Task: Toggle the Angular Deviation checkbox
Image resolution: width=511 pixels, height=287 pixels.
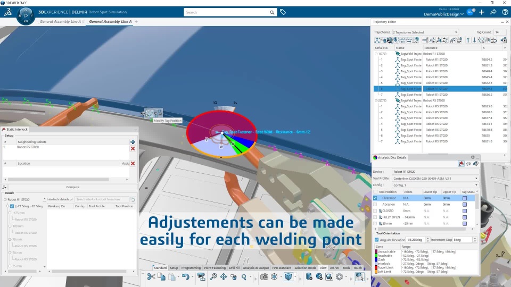Action: [x=377, y=240]
